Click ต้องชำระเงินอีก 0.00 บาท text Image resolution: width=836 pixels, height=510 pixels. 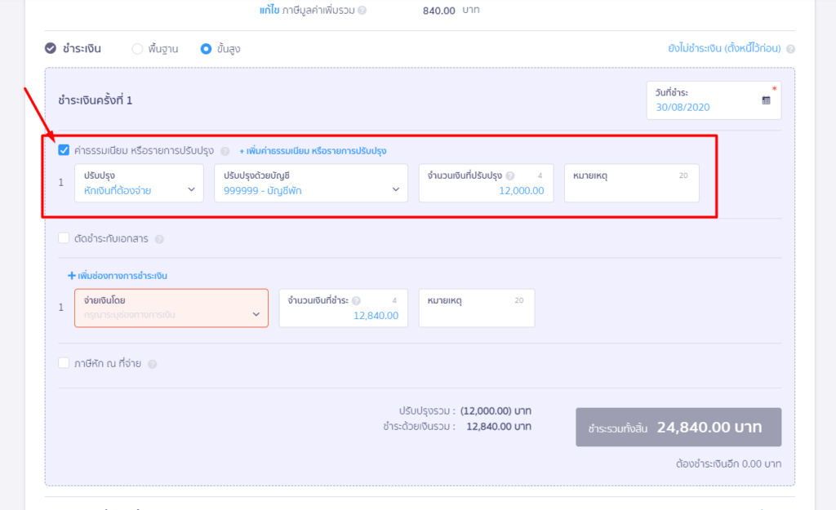coord(728,463)
